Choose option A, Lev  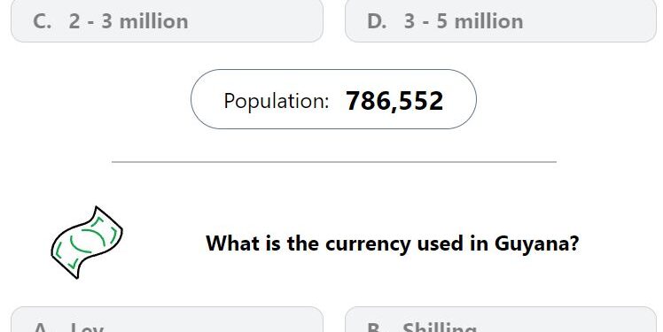tap(167, 320)
